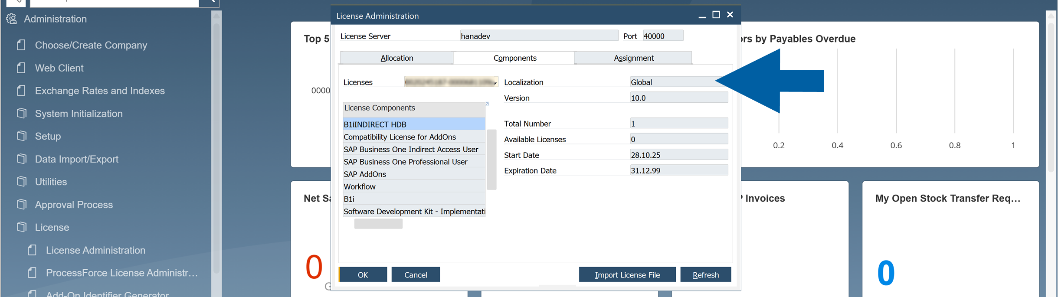Click the Cancel button
Viewport: 1058px width, 297px height.
[x=416, y=274]
